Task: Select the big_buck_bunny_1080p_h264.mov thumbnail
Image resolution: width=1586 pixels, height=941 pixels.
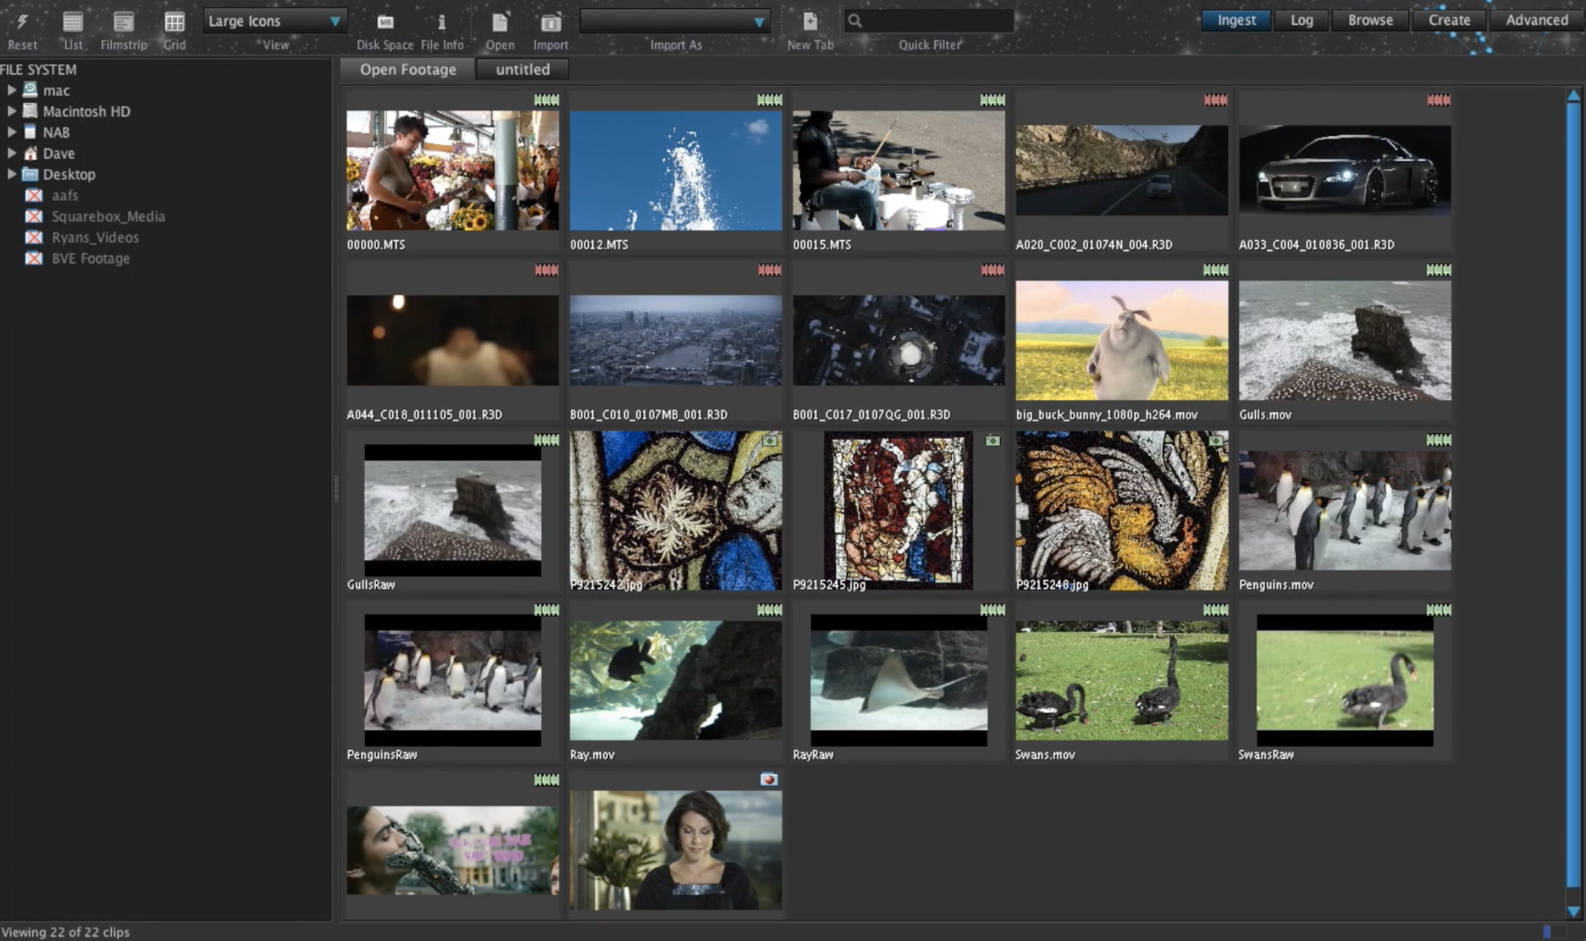Action: click(1121, 340)
